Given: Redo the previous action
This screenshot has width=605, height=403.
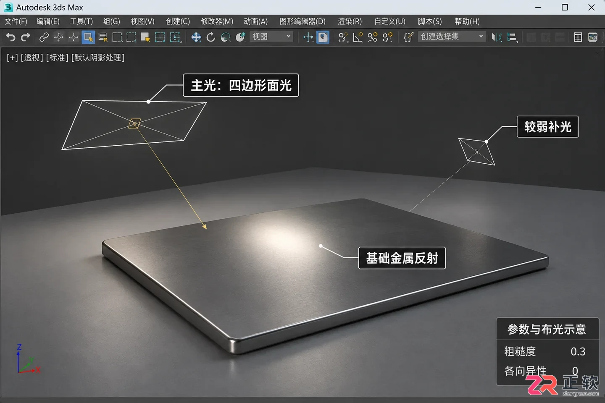Looking at the screenshot, I should (26, 37).
